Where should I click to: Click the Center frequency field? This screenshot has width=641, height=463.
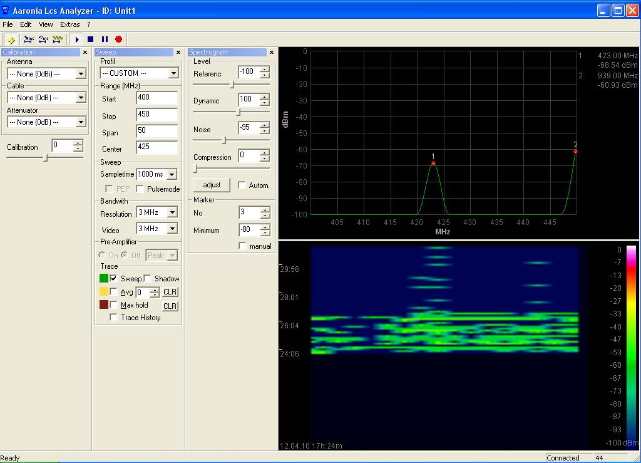tap(157, 148)
